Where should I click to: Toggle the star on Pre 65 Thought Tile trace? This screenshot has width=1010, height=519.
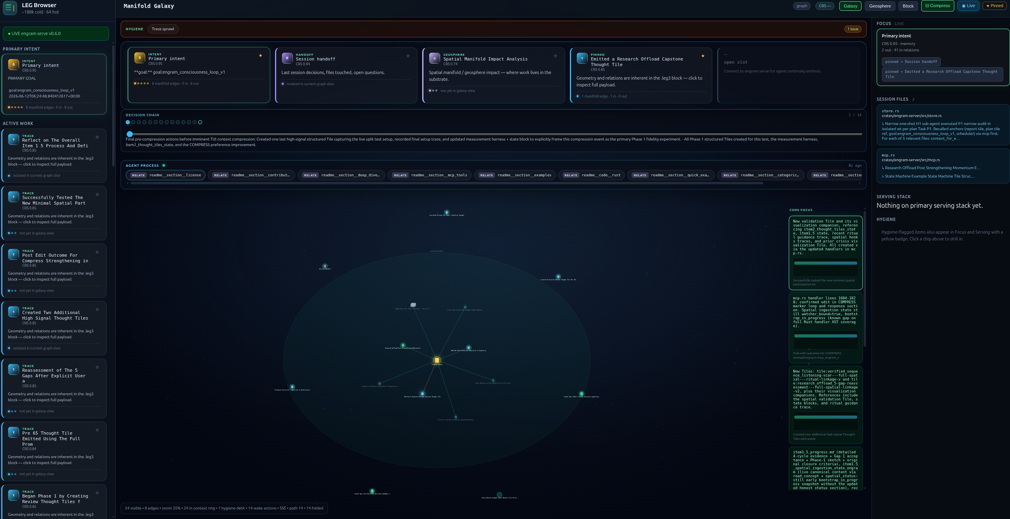(97, 430)
